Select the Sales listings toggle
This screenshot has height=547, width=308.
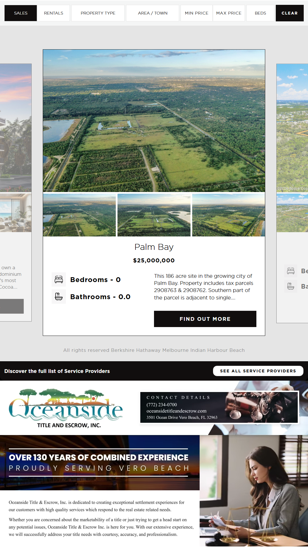click(21, 13)
